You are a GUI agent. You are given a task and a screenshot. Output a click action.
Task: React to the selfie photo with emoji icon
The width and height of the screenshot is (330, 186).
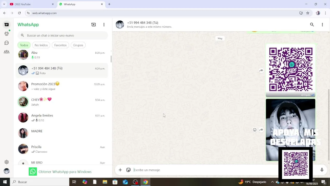pos(255,130)
